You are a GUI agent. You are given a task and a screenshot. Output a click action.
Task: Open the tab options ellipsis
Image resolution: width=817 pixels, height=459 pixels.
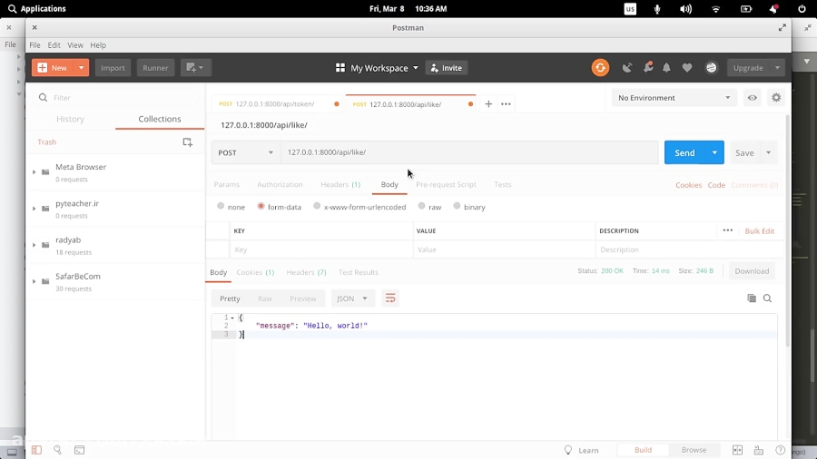coord(506,104)
